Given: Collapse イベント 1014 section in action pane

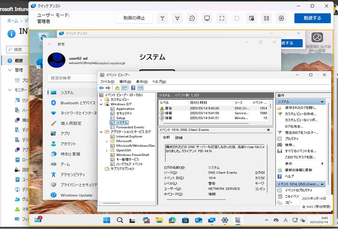Looking at the screenshot, I should point(322,184).
